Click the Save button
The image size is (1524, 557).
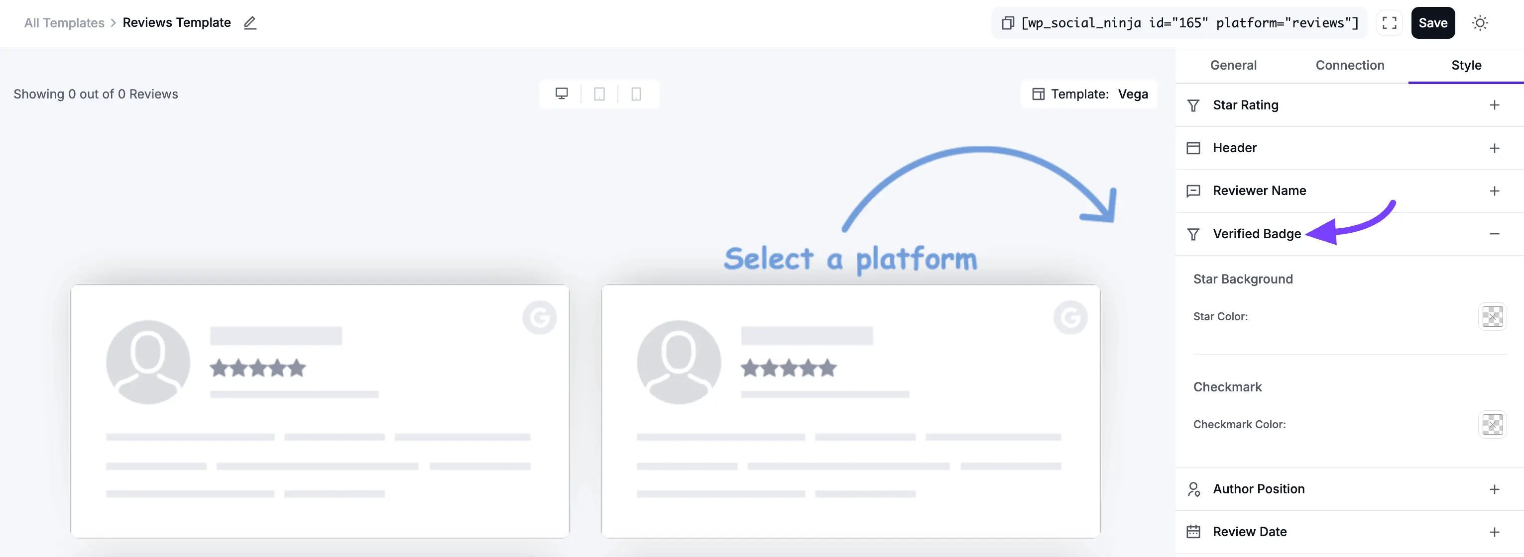[1433, 22]
